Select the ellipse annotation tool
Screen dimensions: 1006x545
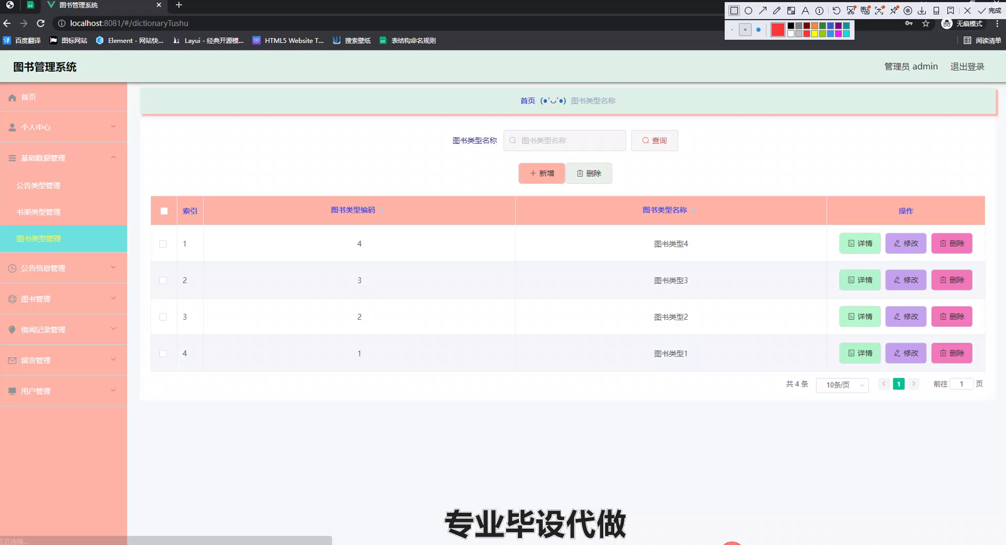click(x=748, y=10)
